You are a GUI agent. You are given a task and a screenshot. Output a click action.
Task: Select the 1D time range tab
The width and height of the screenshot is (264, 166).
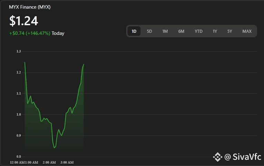(134, 31)
